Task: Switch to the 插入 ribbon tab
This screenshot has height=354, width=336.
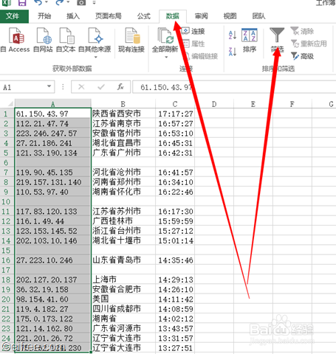Action: tap(73, 16)
